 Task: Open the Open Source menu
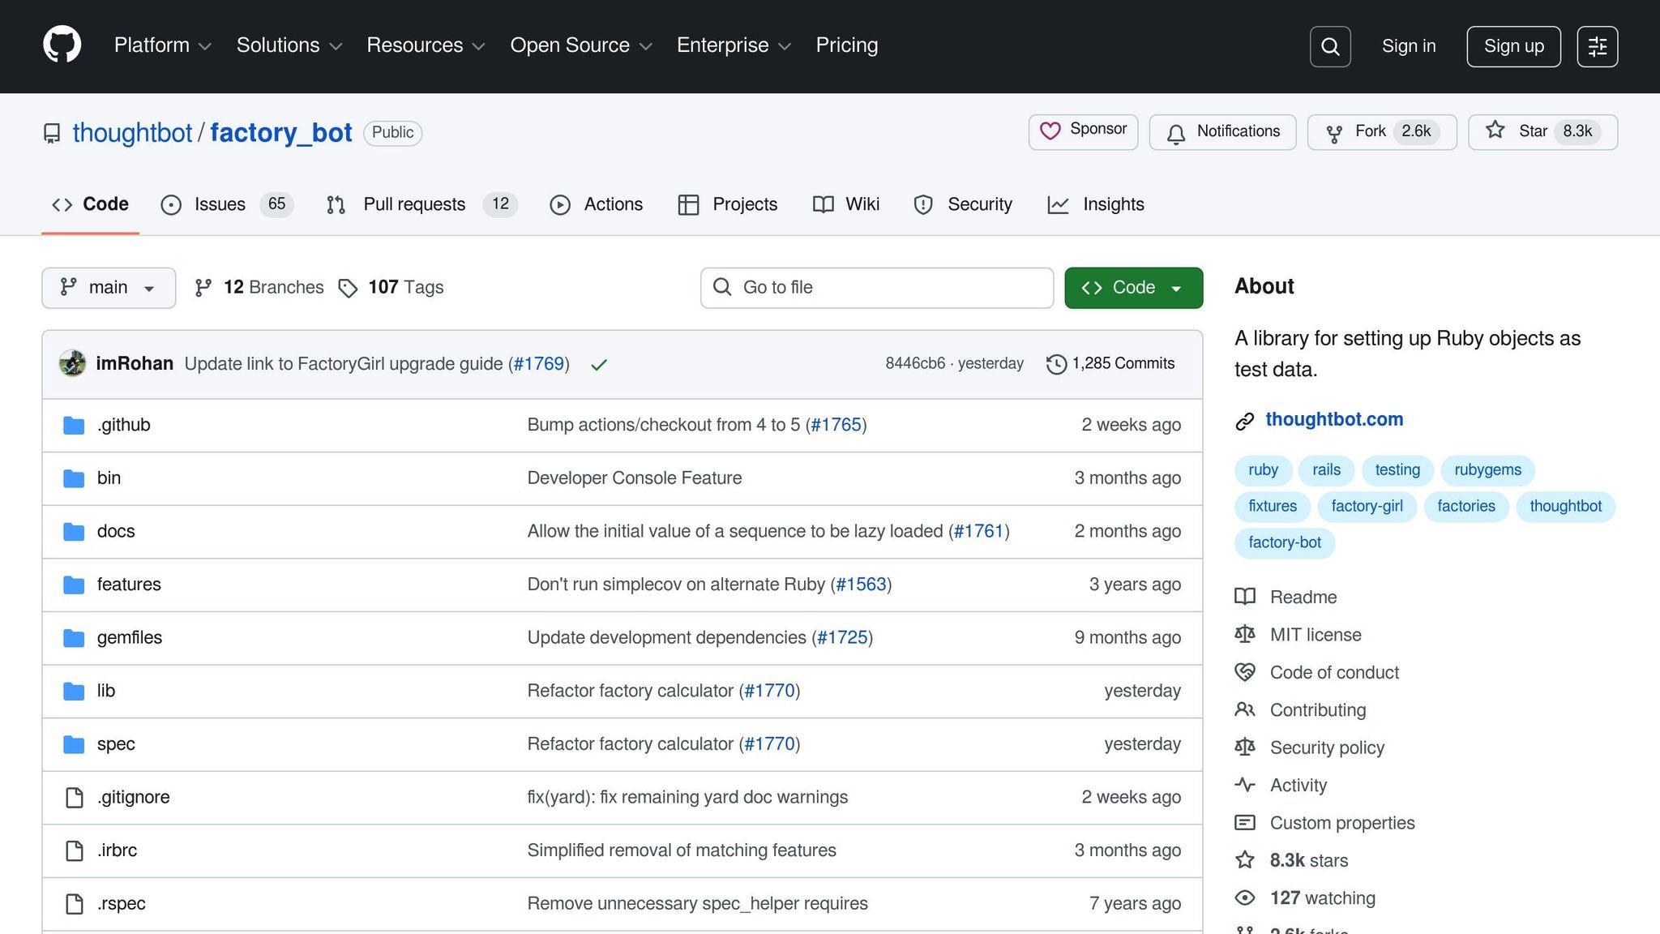click(x=580, y=45)
